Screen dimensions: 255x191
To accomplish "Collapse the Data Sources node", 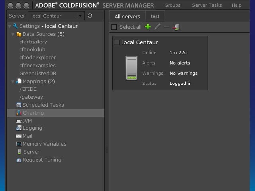I will pyautogui.click(x=13, y=35).
